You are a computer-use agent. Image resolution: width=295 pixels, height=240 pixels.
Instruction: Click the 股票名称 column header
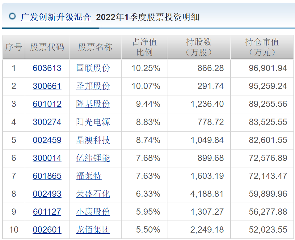[x=95, y=47]
